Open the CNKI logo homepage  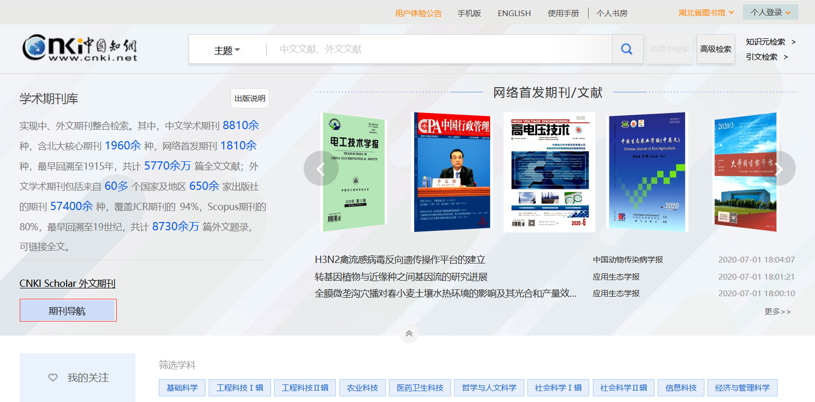(x=79, y=48)
